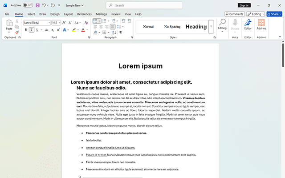Redo the last action
285x178 pixels.
click(x=53, y=5)
